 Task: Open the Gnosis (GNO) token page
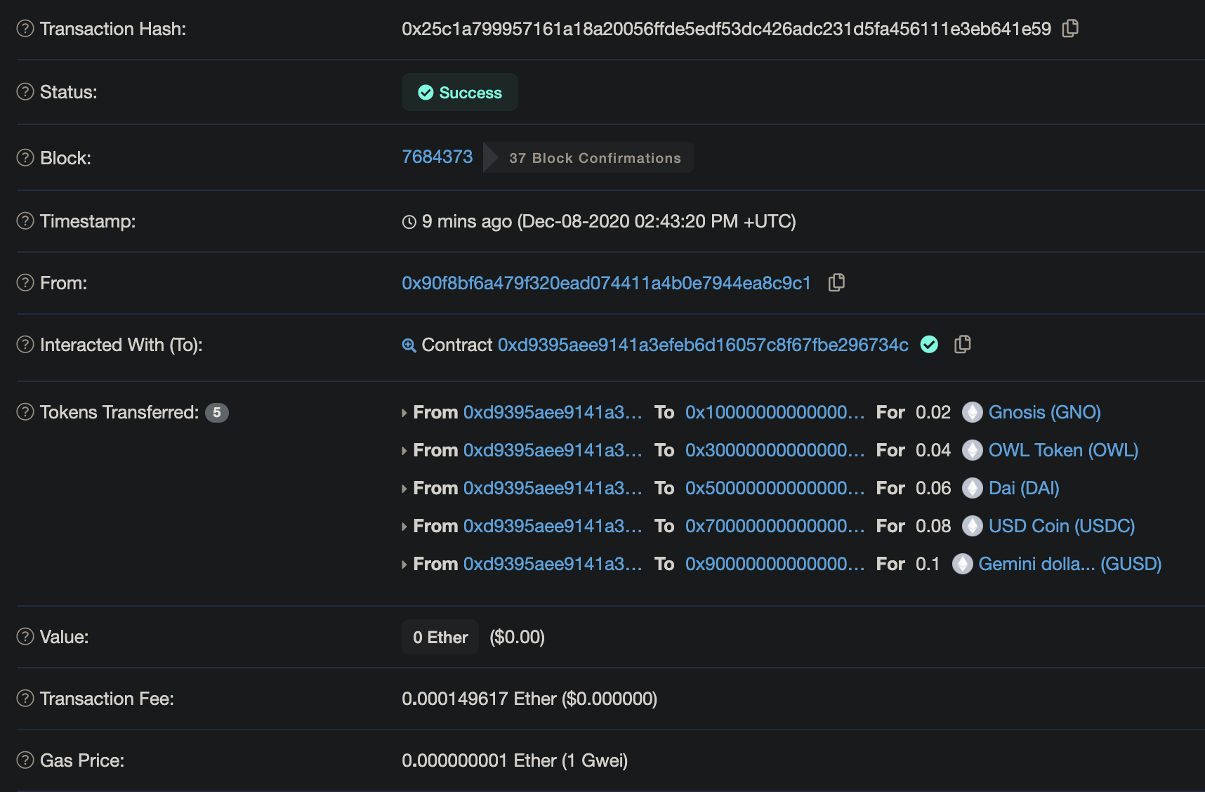point(1045,412)
